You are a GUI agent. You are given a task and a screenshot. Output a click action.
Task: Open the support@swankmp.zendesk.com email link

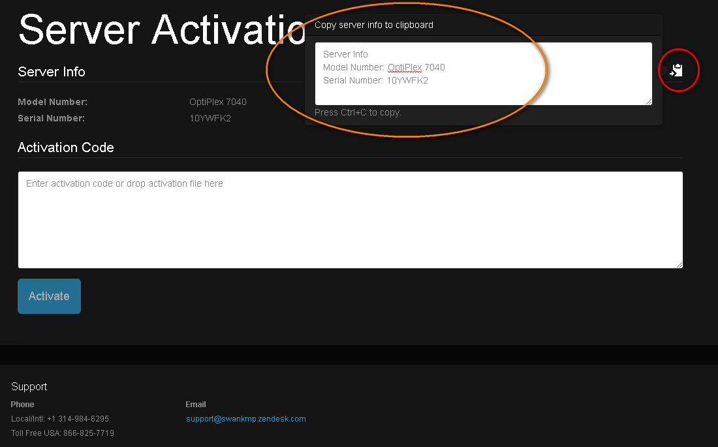pos(245,419)
